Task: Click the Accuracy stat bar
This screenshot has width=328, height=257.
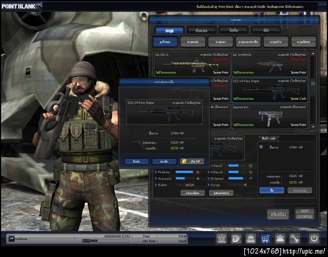Action: tap(185, 179)
